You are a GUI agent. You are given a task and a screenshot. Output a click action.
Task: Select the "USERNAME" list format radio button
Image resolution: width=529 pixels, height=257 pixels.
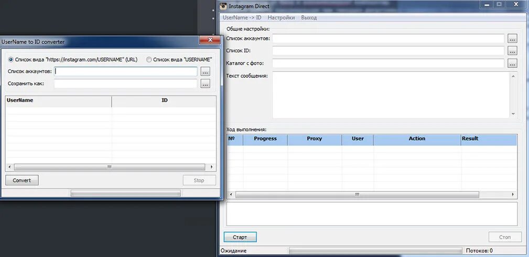pyautogui.click(x=149, y=60)
